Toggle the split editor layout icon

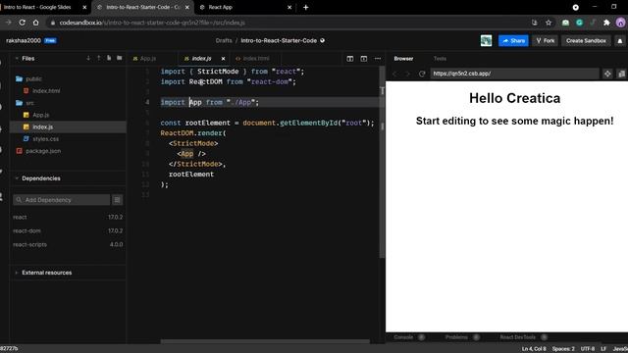[x=350, y=59]
